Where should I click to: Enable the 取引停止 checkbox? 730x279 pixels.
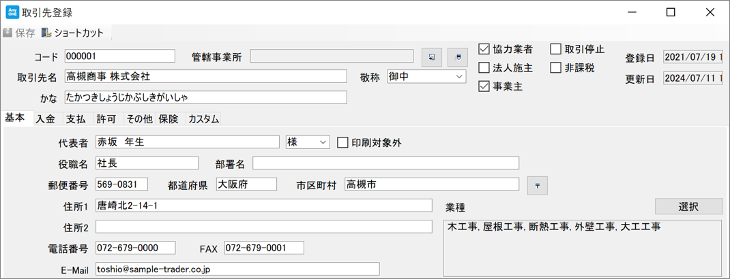(x=556, y=49)
